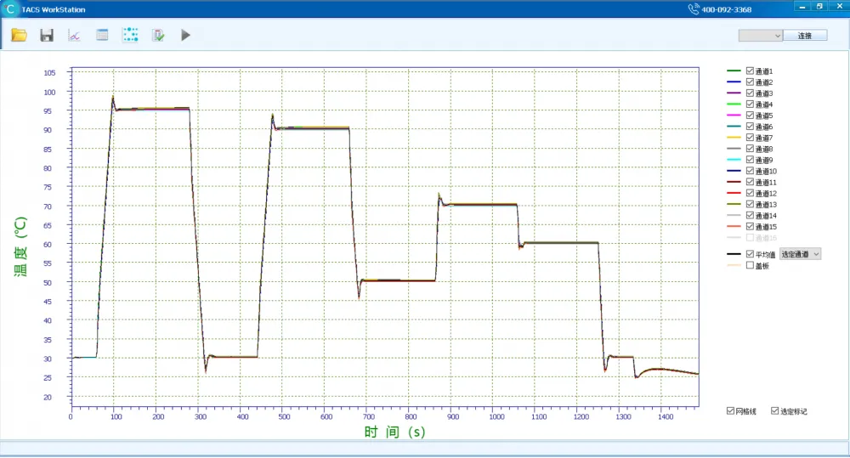Toggle the 选定标记 marker checkbox
The height and width of the screenshot is (458, 850).
(x=774, y=411)
